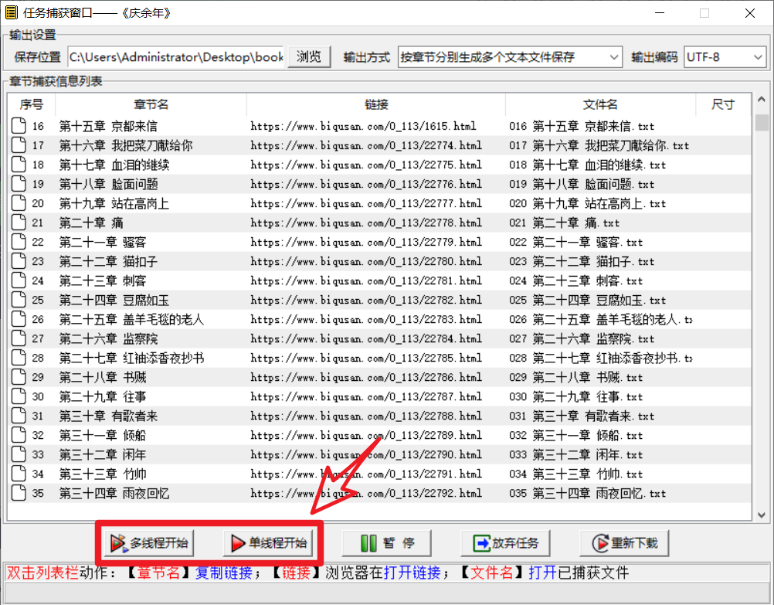The image size is (774, 605).
Task: Select chapter 第十七章 血泪的继续
Action: (114, 165)
